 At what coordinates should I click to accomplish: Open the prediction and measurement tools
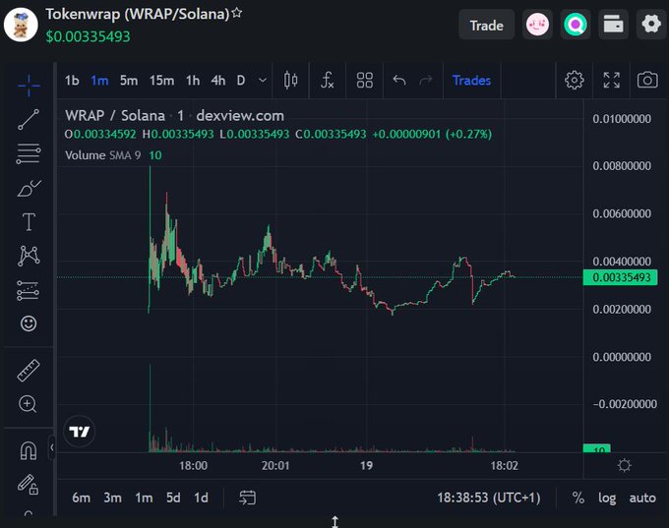click(x=29, y=290)
